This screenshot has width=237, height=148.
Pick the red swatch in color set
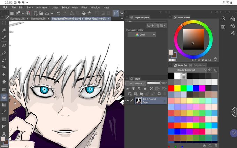[171, 88]
